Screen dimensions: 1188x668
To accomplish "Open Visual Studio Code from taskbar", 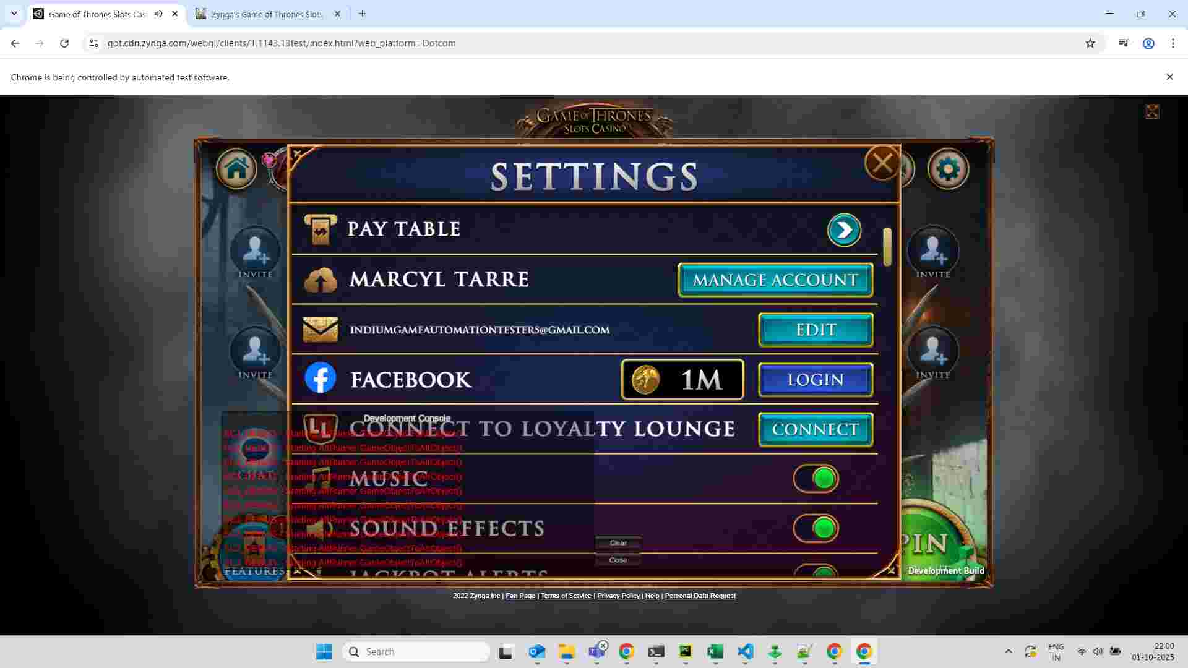I will [x=745, y=651].
